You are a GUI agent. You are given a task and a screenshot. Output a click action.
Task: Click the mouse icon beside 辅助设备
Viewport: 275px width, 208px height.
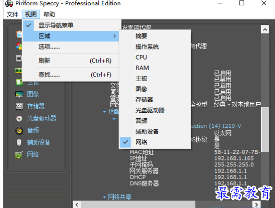coord(19,143)
